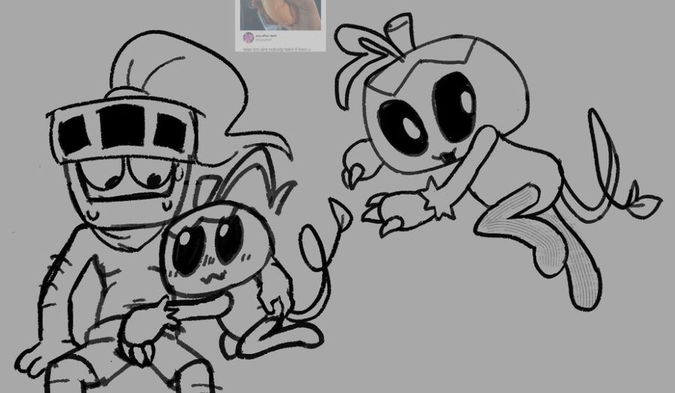The width and height of the screenshot is (675, 393).
Task: Click the caption line under the pasted post
Action: [277, 49]
